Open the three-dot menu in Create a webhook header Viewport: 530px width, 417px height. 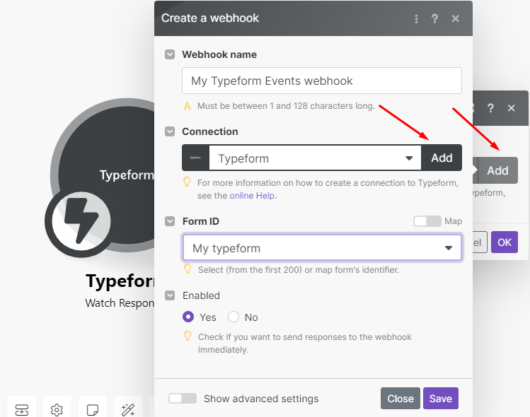416,18
